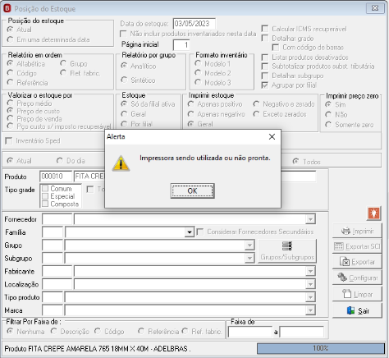Select the Atual stock position radio

[x=11, y=30]
